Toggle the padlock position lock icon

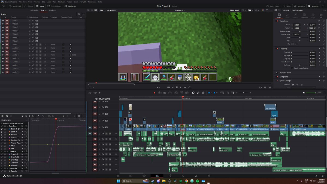[x=203, y=93]
